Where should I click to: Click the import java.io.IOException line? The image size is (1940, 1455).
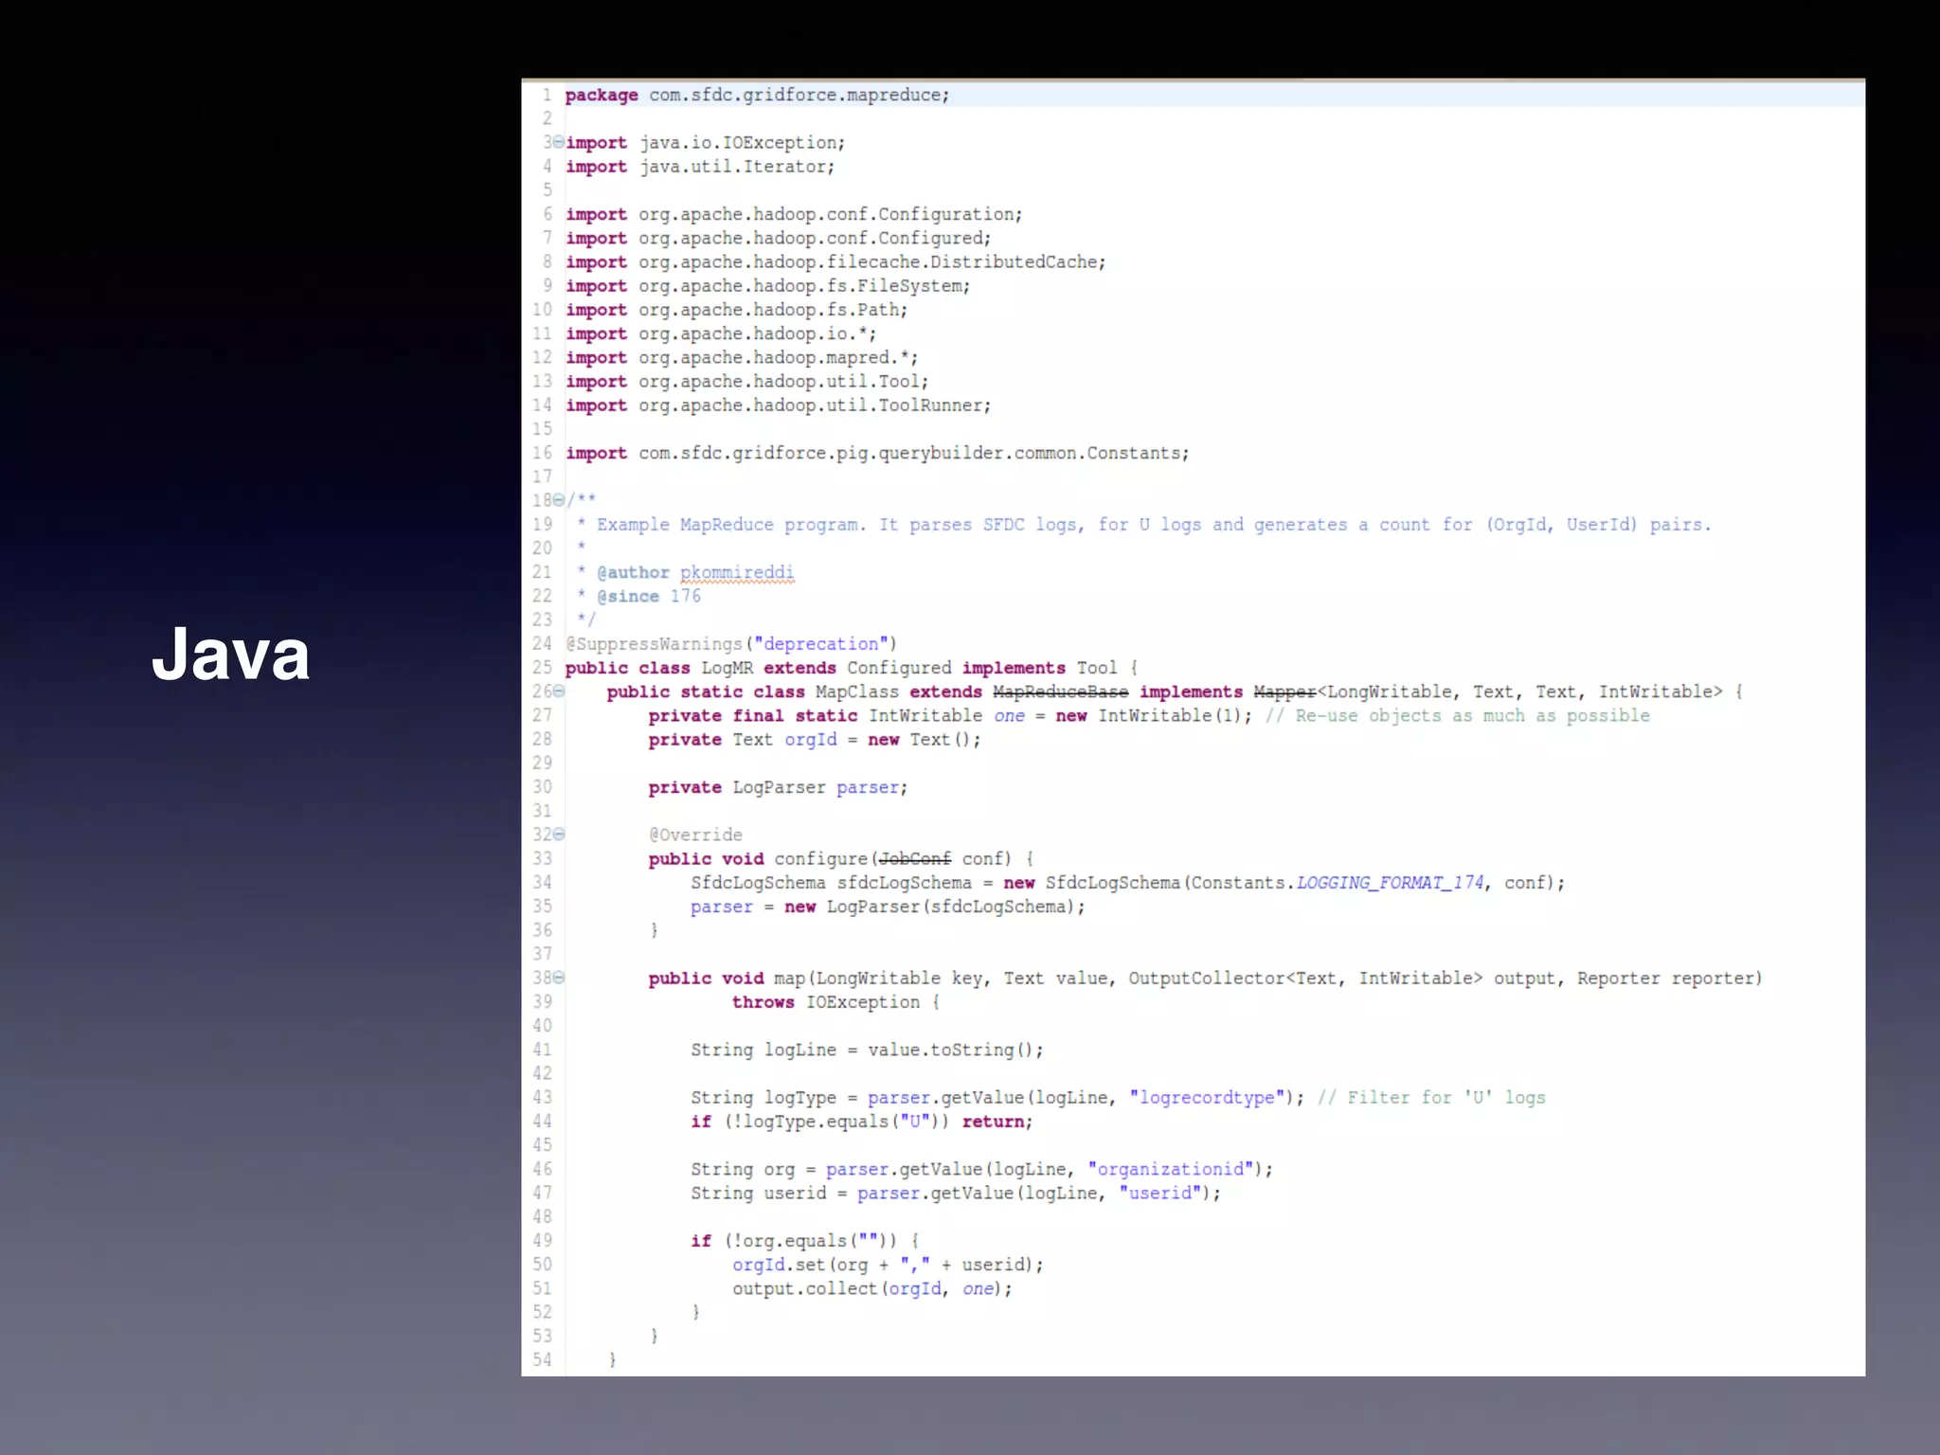[x=705, y=142]
